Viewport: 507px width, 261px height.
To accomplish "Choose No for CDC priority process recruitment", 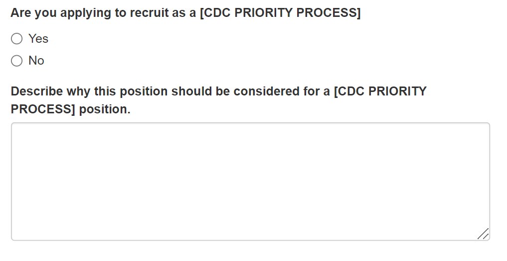I will point(17,61).
